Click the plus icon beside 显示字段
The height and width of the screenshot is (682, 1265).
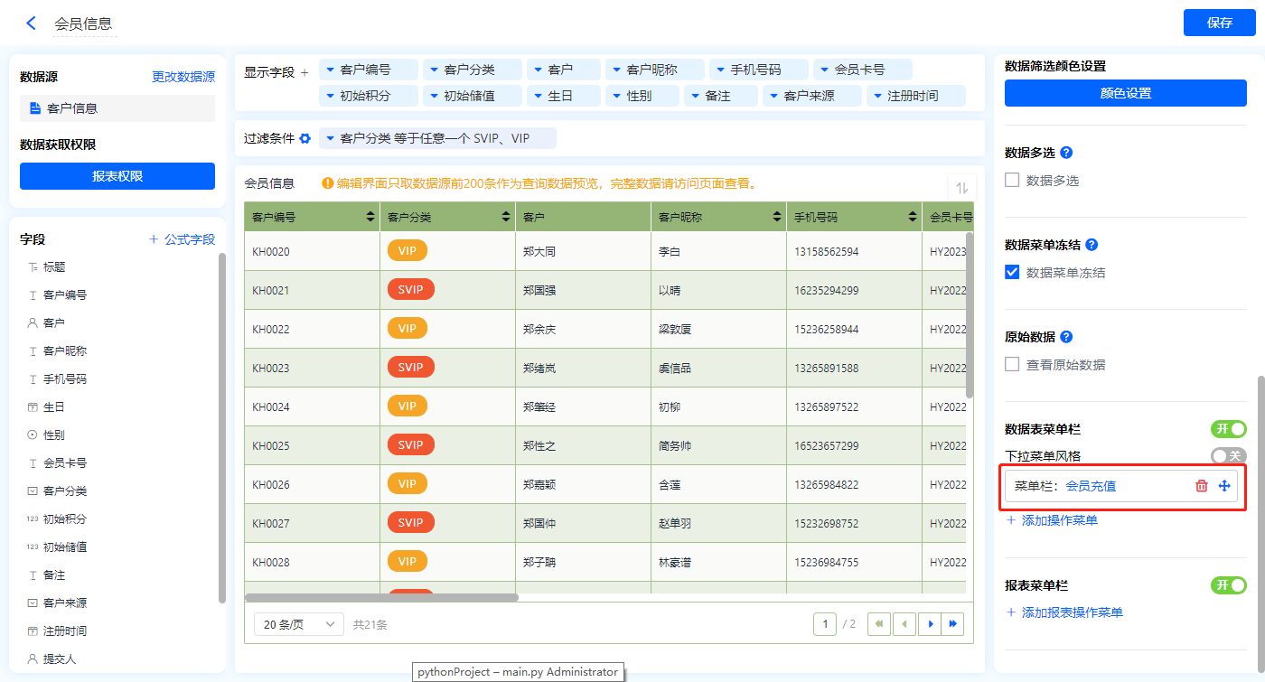click(305, 72)
